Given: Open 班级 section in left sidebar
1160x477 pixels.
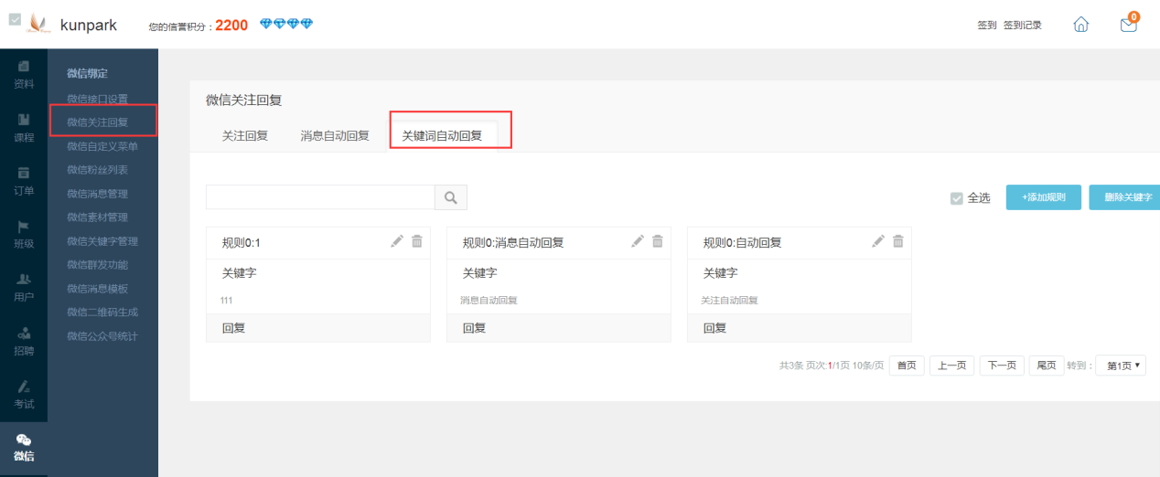Looking at the screenshot, I should [x=24, y=235].
